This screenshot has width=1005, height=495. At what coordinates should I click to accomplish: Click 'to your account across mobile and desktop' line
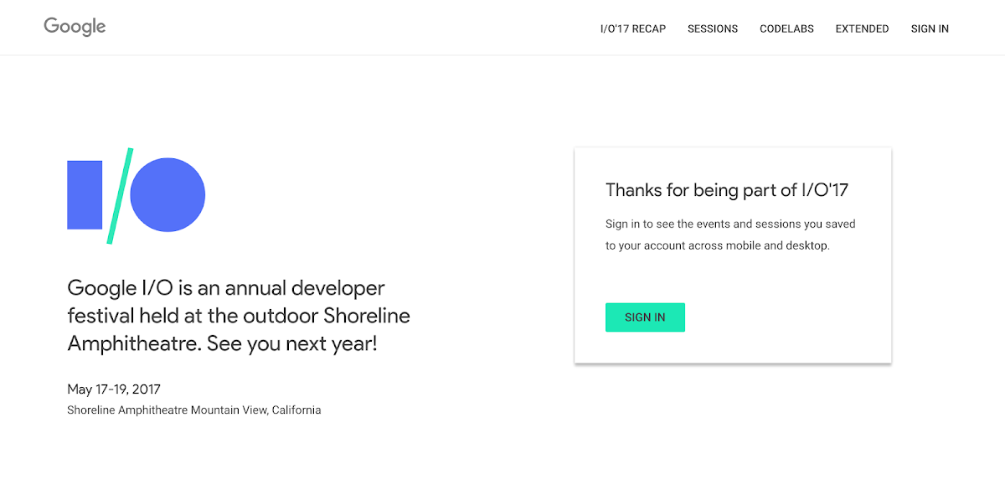click(717, 246)
